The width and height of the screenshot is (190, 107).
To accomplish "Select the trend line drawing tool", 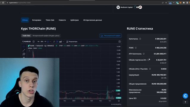I will coord(24,50).
